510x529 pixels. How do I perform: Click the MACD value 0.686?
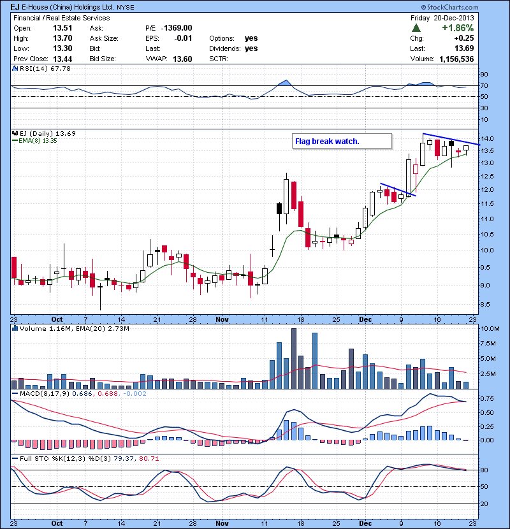82,393
